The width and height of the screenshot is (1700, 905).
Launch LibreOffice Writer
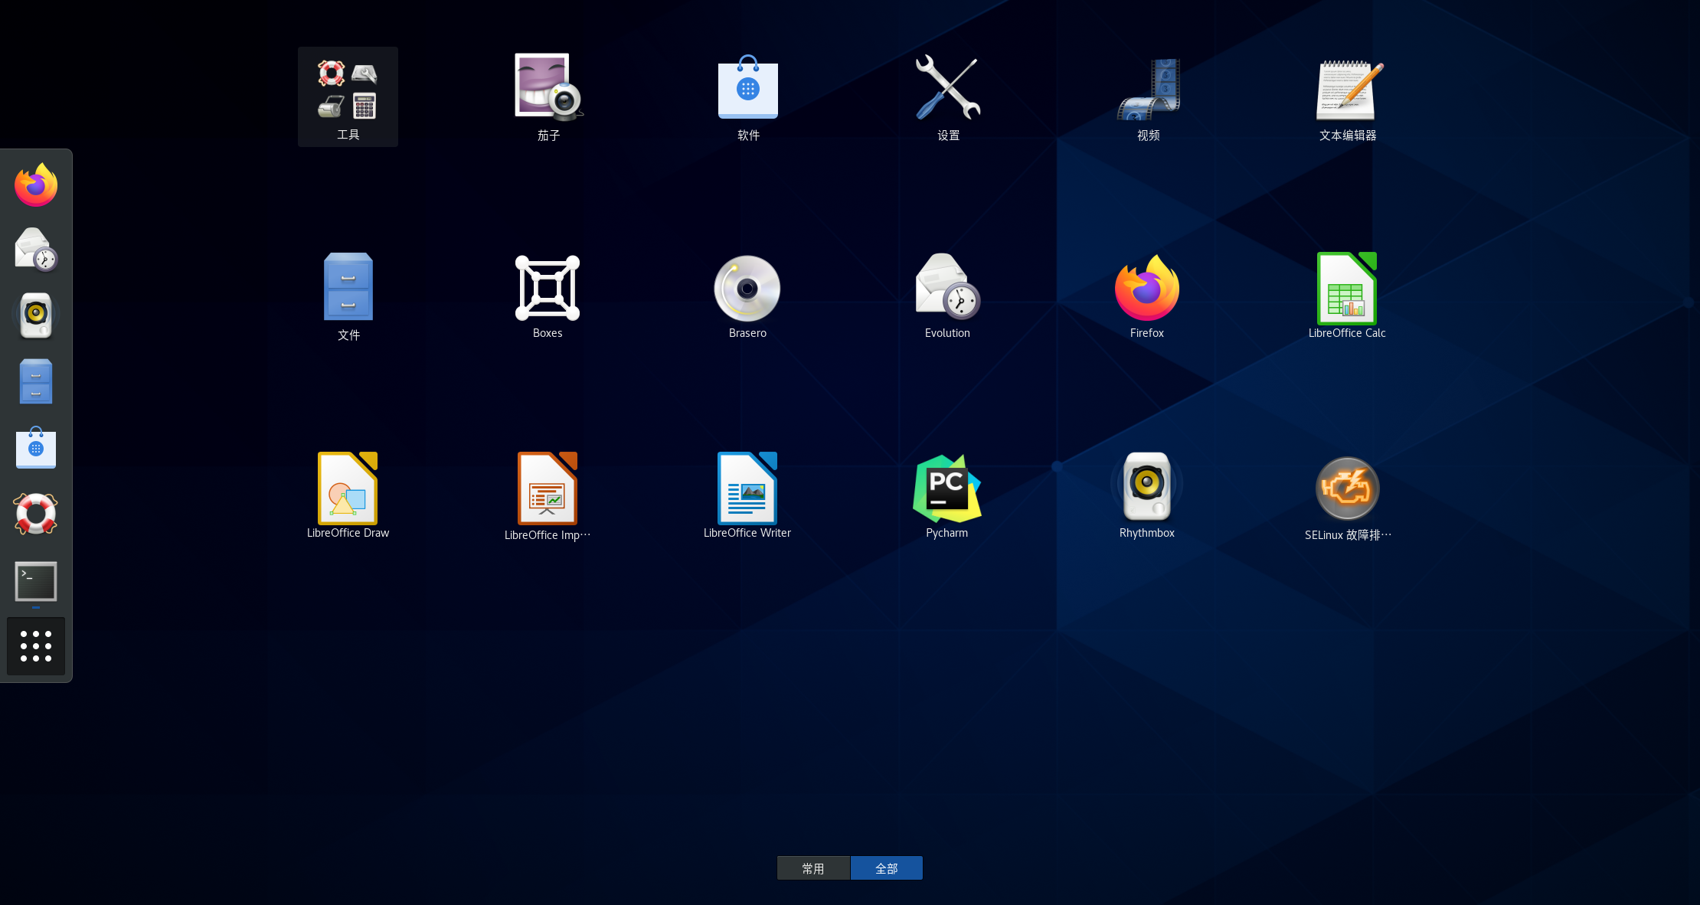(x=747, y=496)
